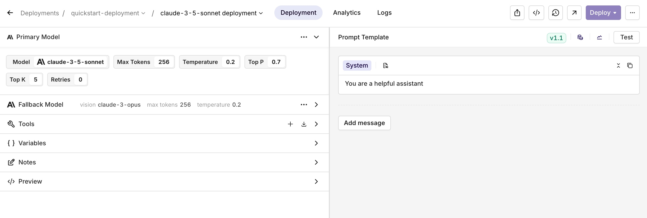This screenshot has height=218, width=647.
Task: Click the Test button
Action: [x=626, y=37]
